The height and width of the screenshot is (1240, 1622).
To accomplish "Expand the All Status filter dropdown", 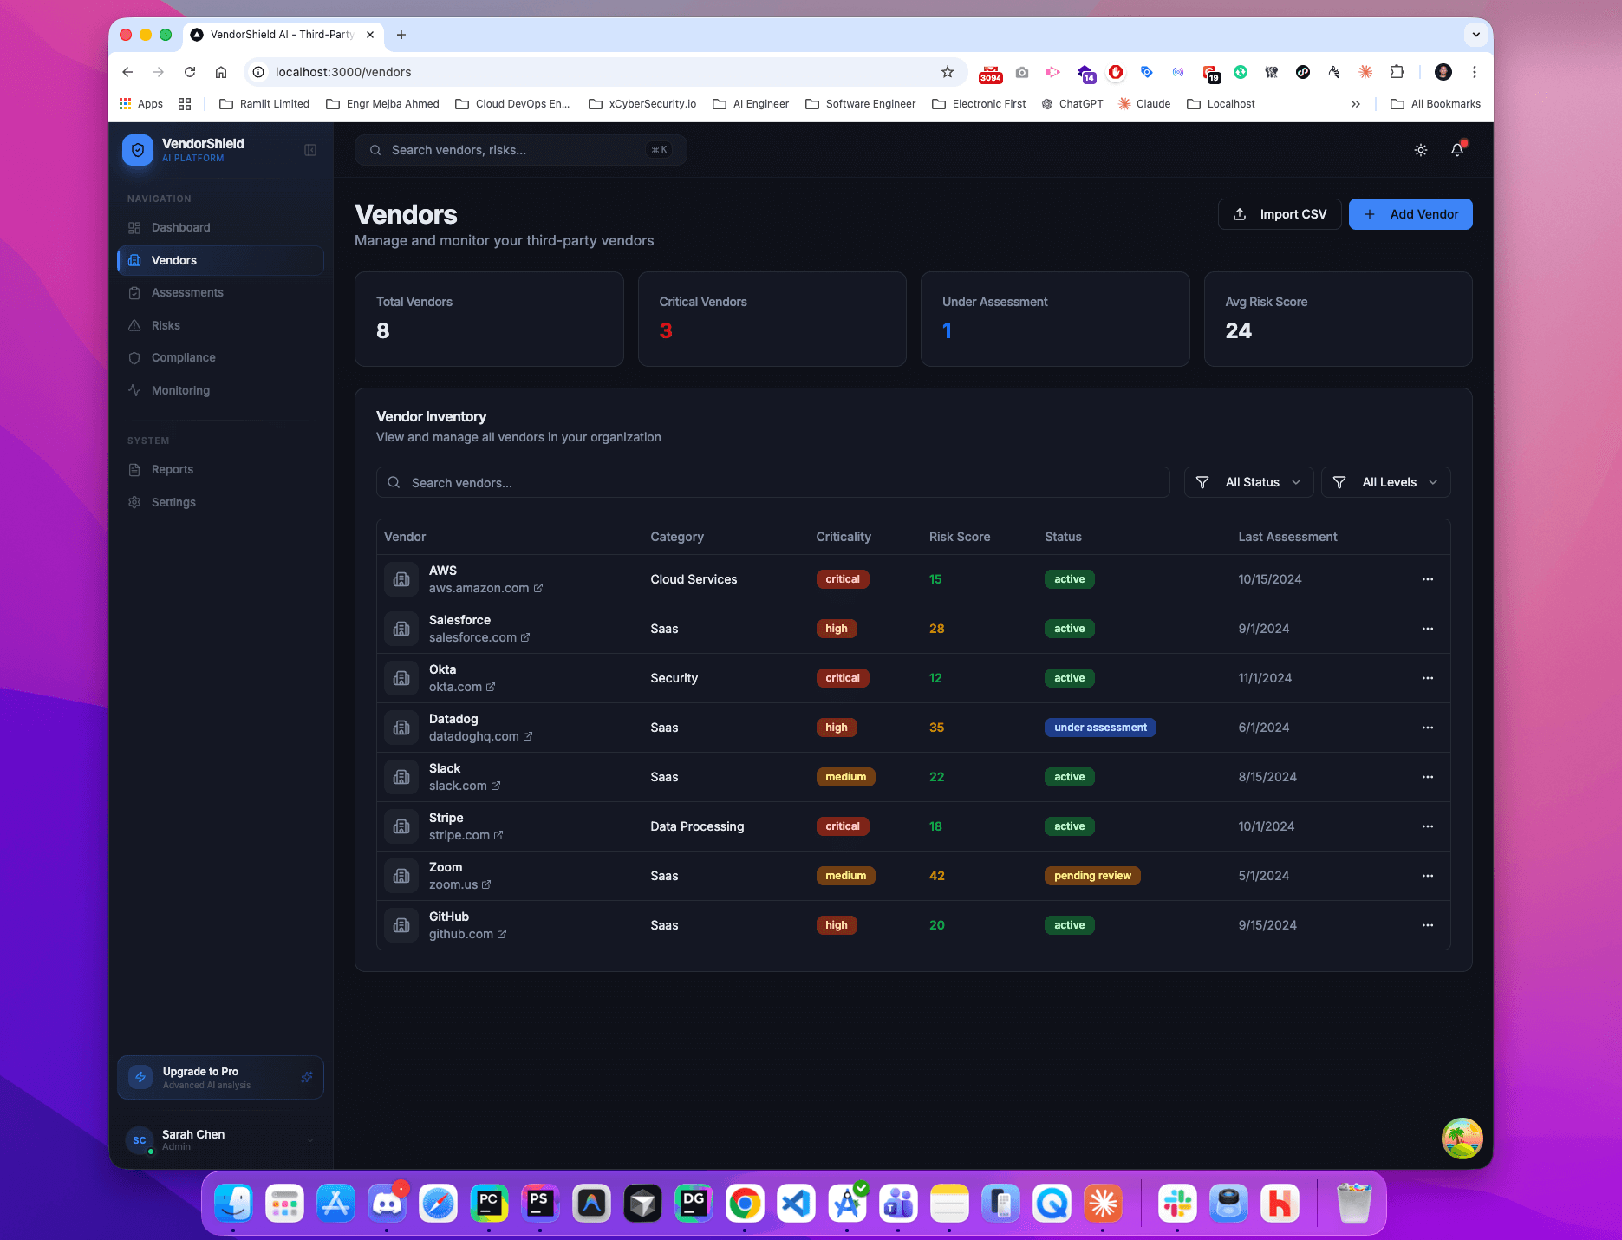I will [x=1248, y=482].
